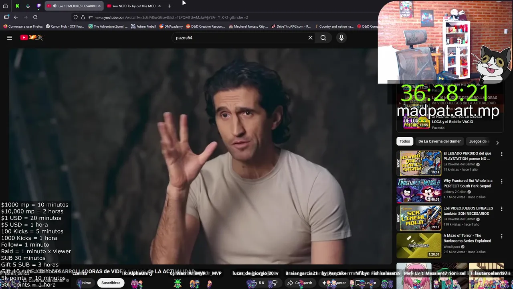The image size is (513, 289).
Task: Open 'Why Fractured But Whole is a PERFECT' title
Action: pyautogui.click(x=468, y=183)
